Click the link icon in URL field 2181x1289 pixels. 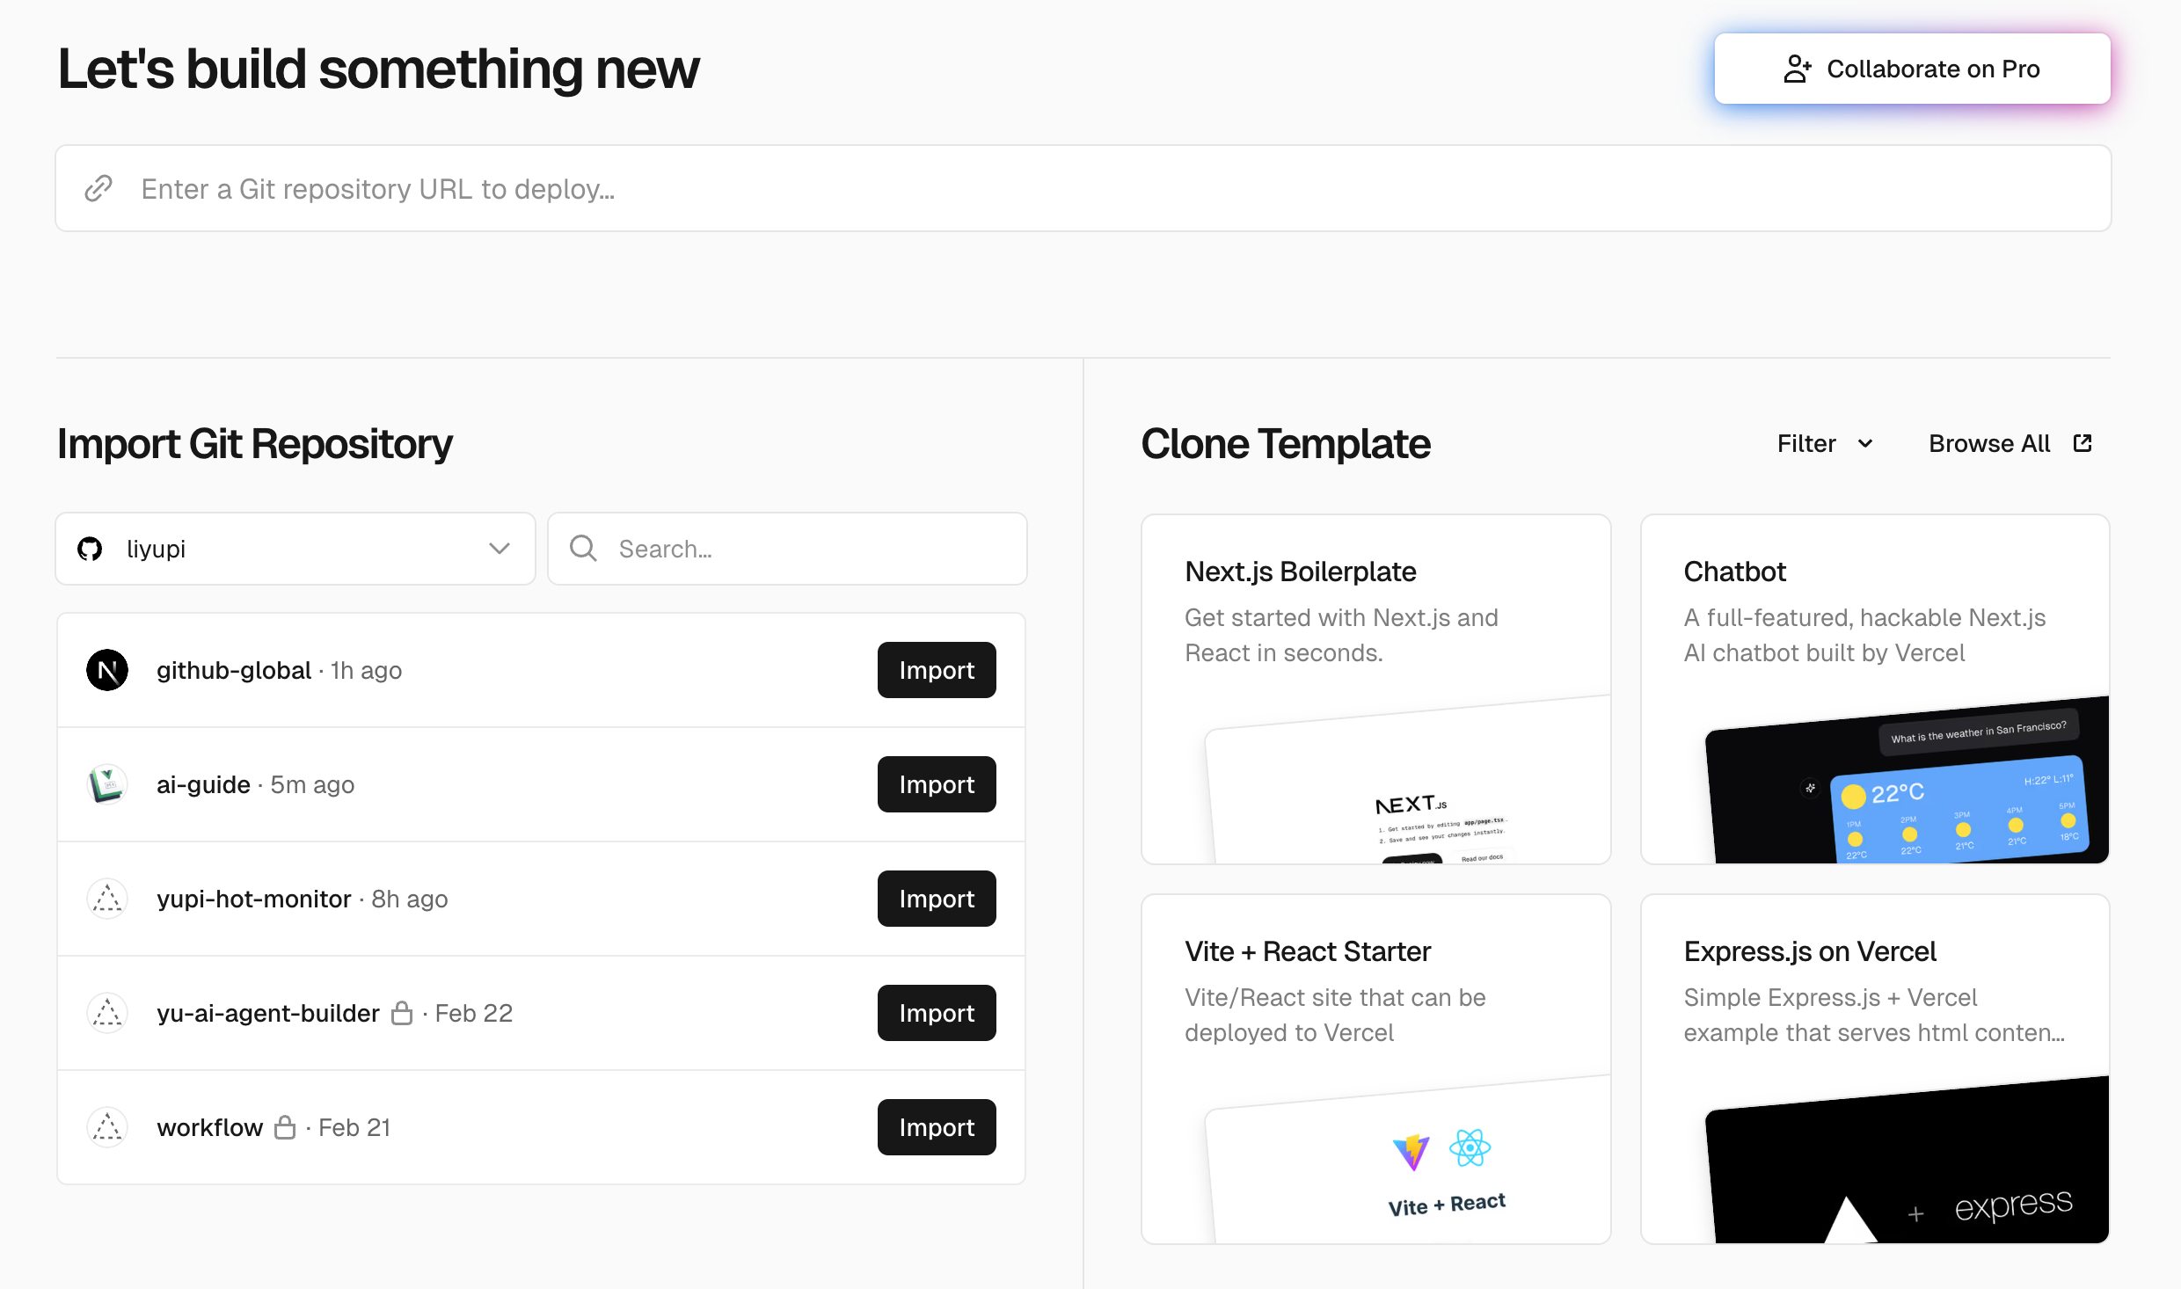[98, 188]
